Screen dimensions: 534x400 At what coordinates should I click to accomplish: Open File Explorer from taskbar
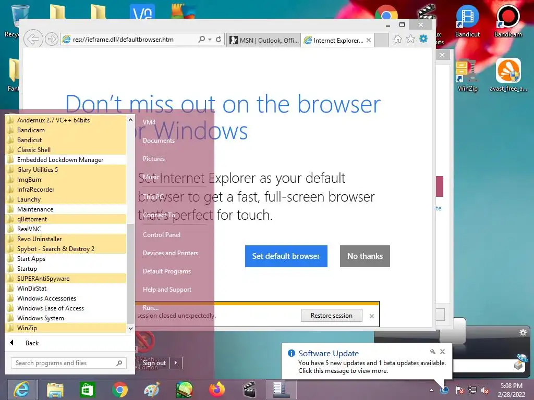55,390
